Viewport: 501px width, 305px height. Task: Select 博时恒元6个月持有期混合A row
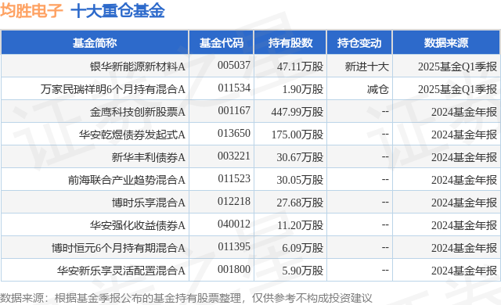pyautogui.click(x=250, y=248)
